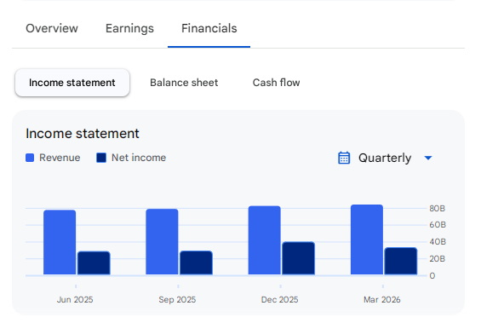
Task: Click the calendar icon beside Quarterly
Action: (344, 158)
